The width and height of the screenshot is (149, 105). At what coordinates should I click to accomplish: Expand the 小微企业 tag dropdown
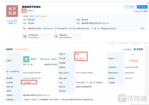(31, 11)
